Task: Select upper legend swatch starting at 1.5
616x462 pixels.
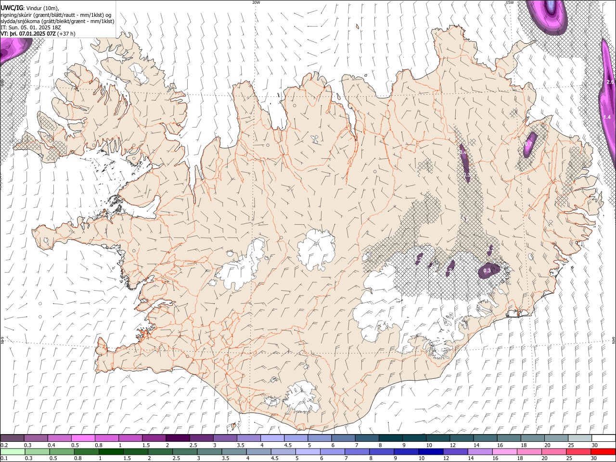Action: tap(154, 438)
